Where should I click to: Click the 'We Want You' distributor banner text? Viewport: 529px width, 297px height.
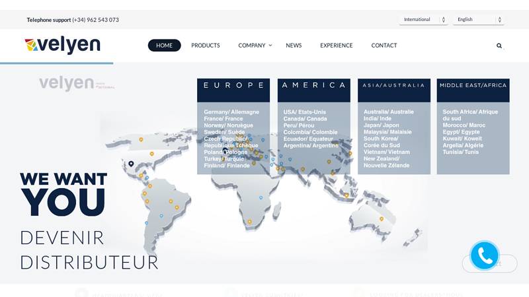[63, 195]
